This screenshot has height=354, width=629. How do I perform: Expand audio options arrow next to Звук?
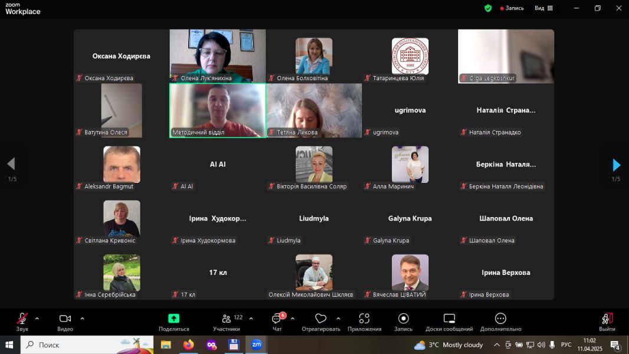(37, 319)
